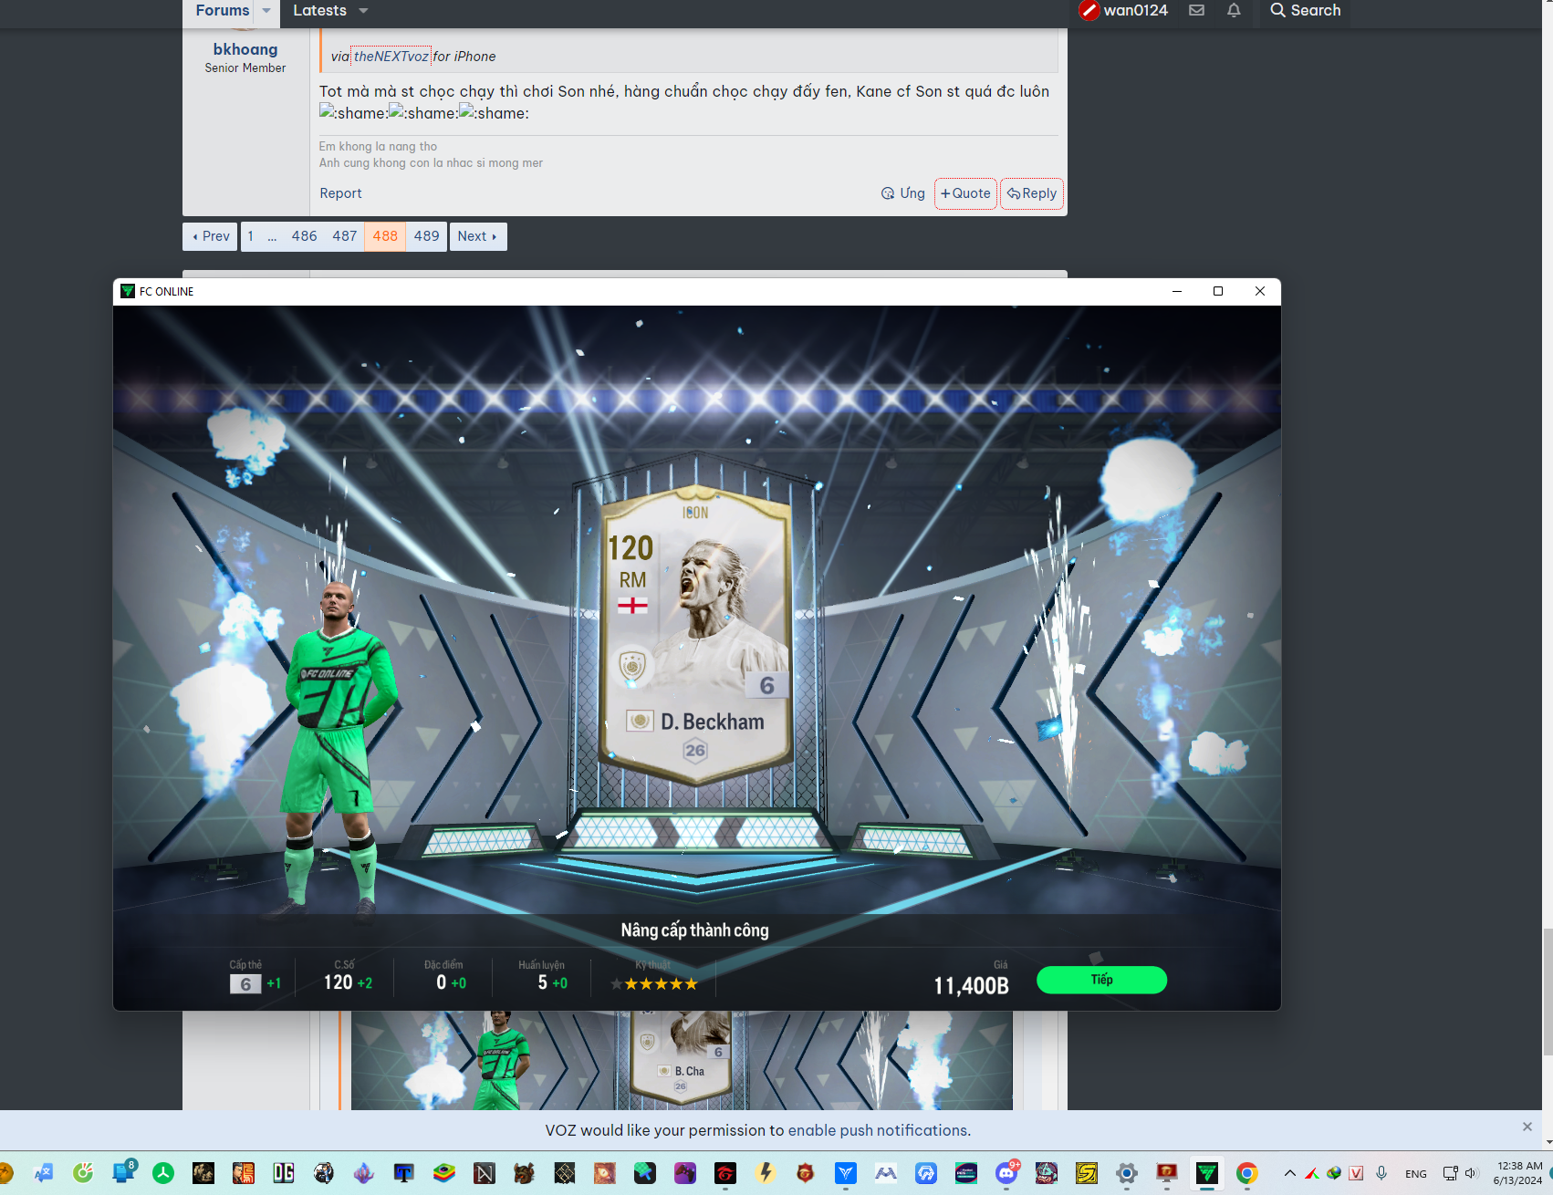Open the translate app in the taskbar
This screenshot has width=1553, height=1195.
point(43,1173)
